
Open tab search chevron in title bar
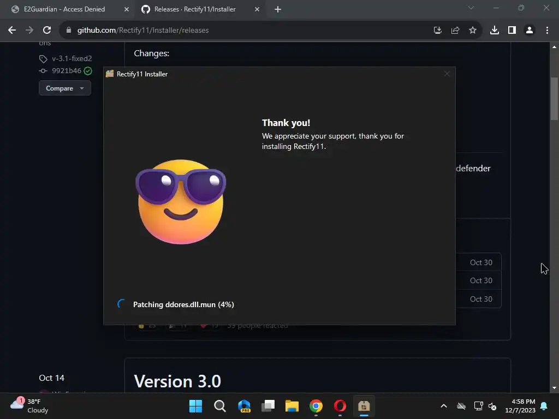[471, 8]
